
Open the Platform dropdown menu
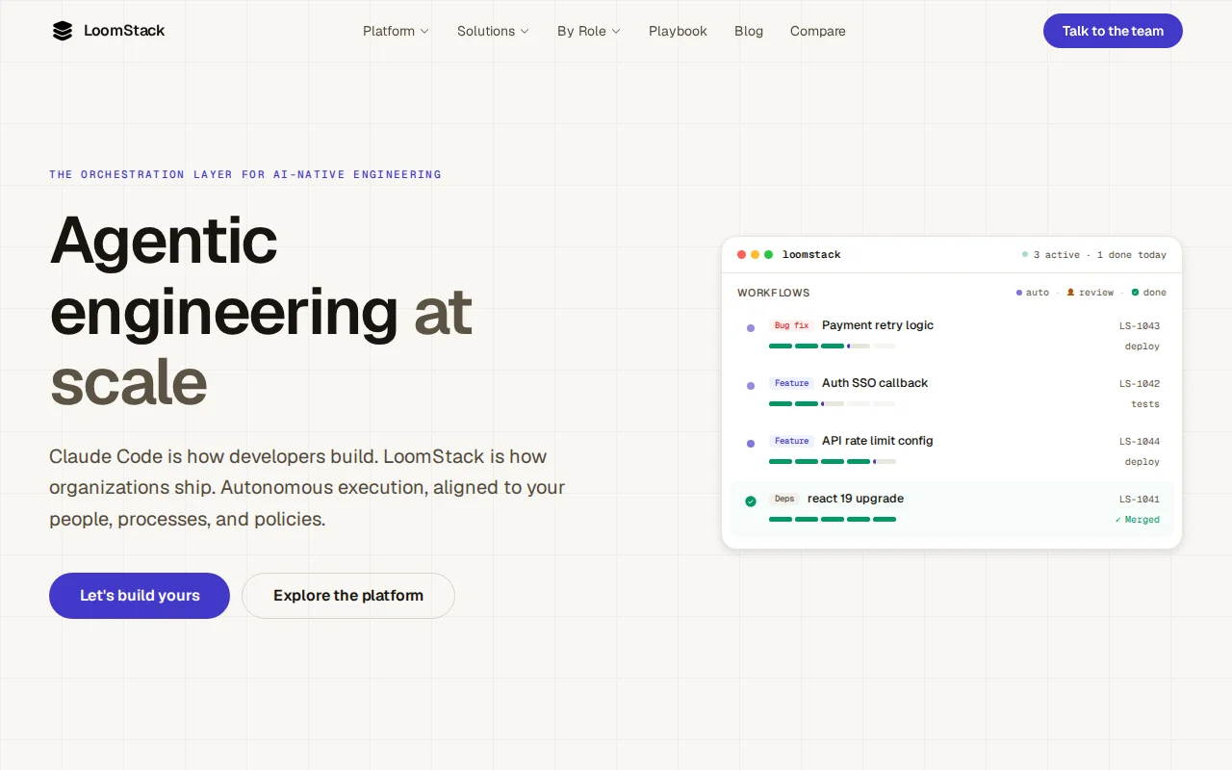[x=396, y=31]
